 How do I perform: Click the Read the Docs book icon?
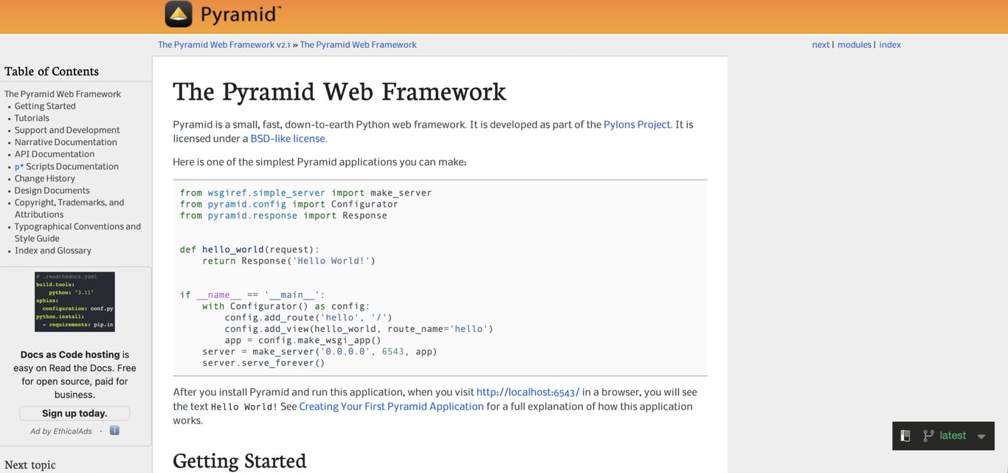905,436
